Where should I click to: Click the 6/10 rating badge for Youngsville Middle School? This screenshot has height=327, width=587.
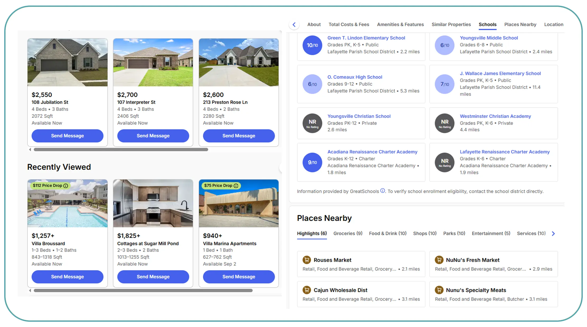point(445,45)
